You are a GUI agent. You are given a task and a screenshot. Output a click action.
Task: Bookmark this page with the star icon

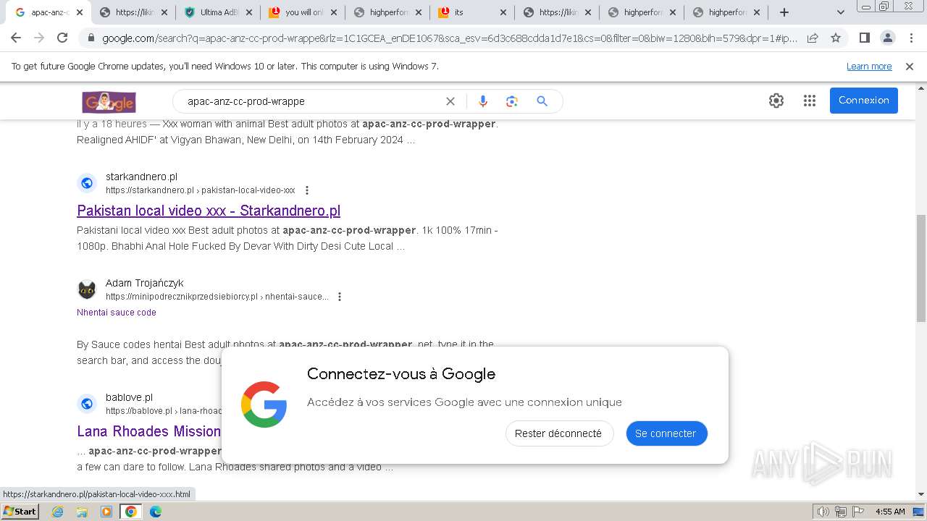point(836,38)
